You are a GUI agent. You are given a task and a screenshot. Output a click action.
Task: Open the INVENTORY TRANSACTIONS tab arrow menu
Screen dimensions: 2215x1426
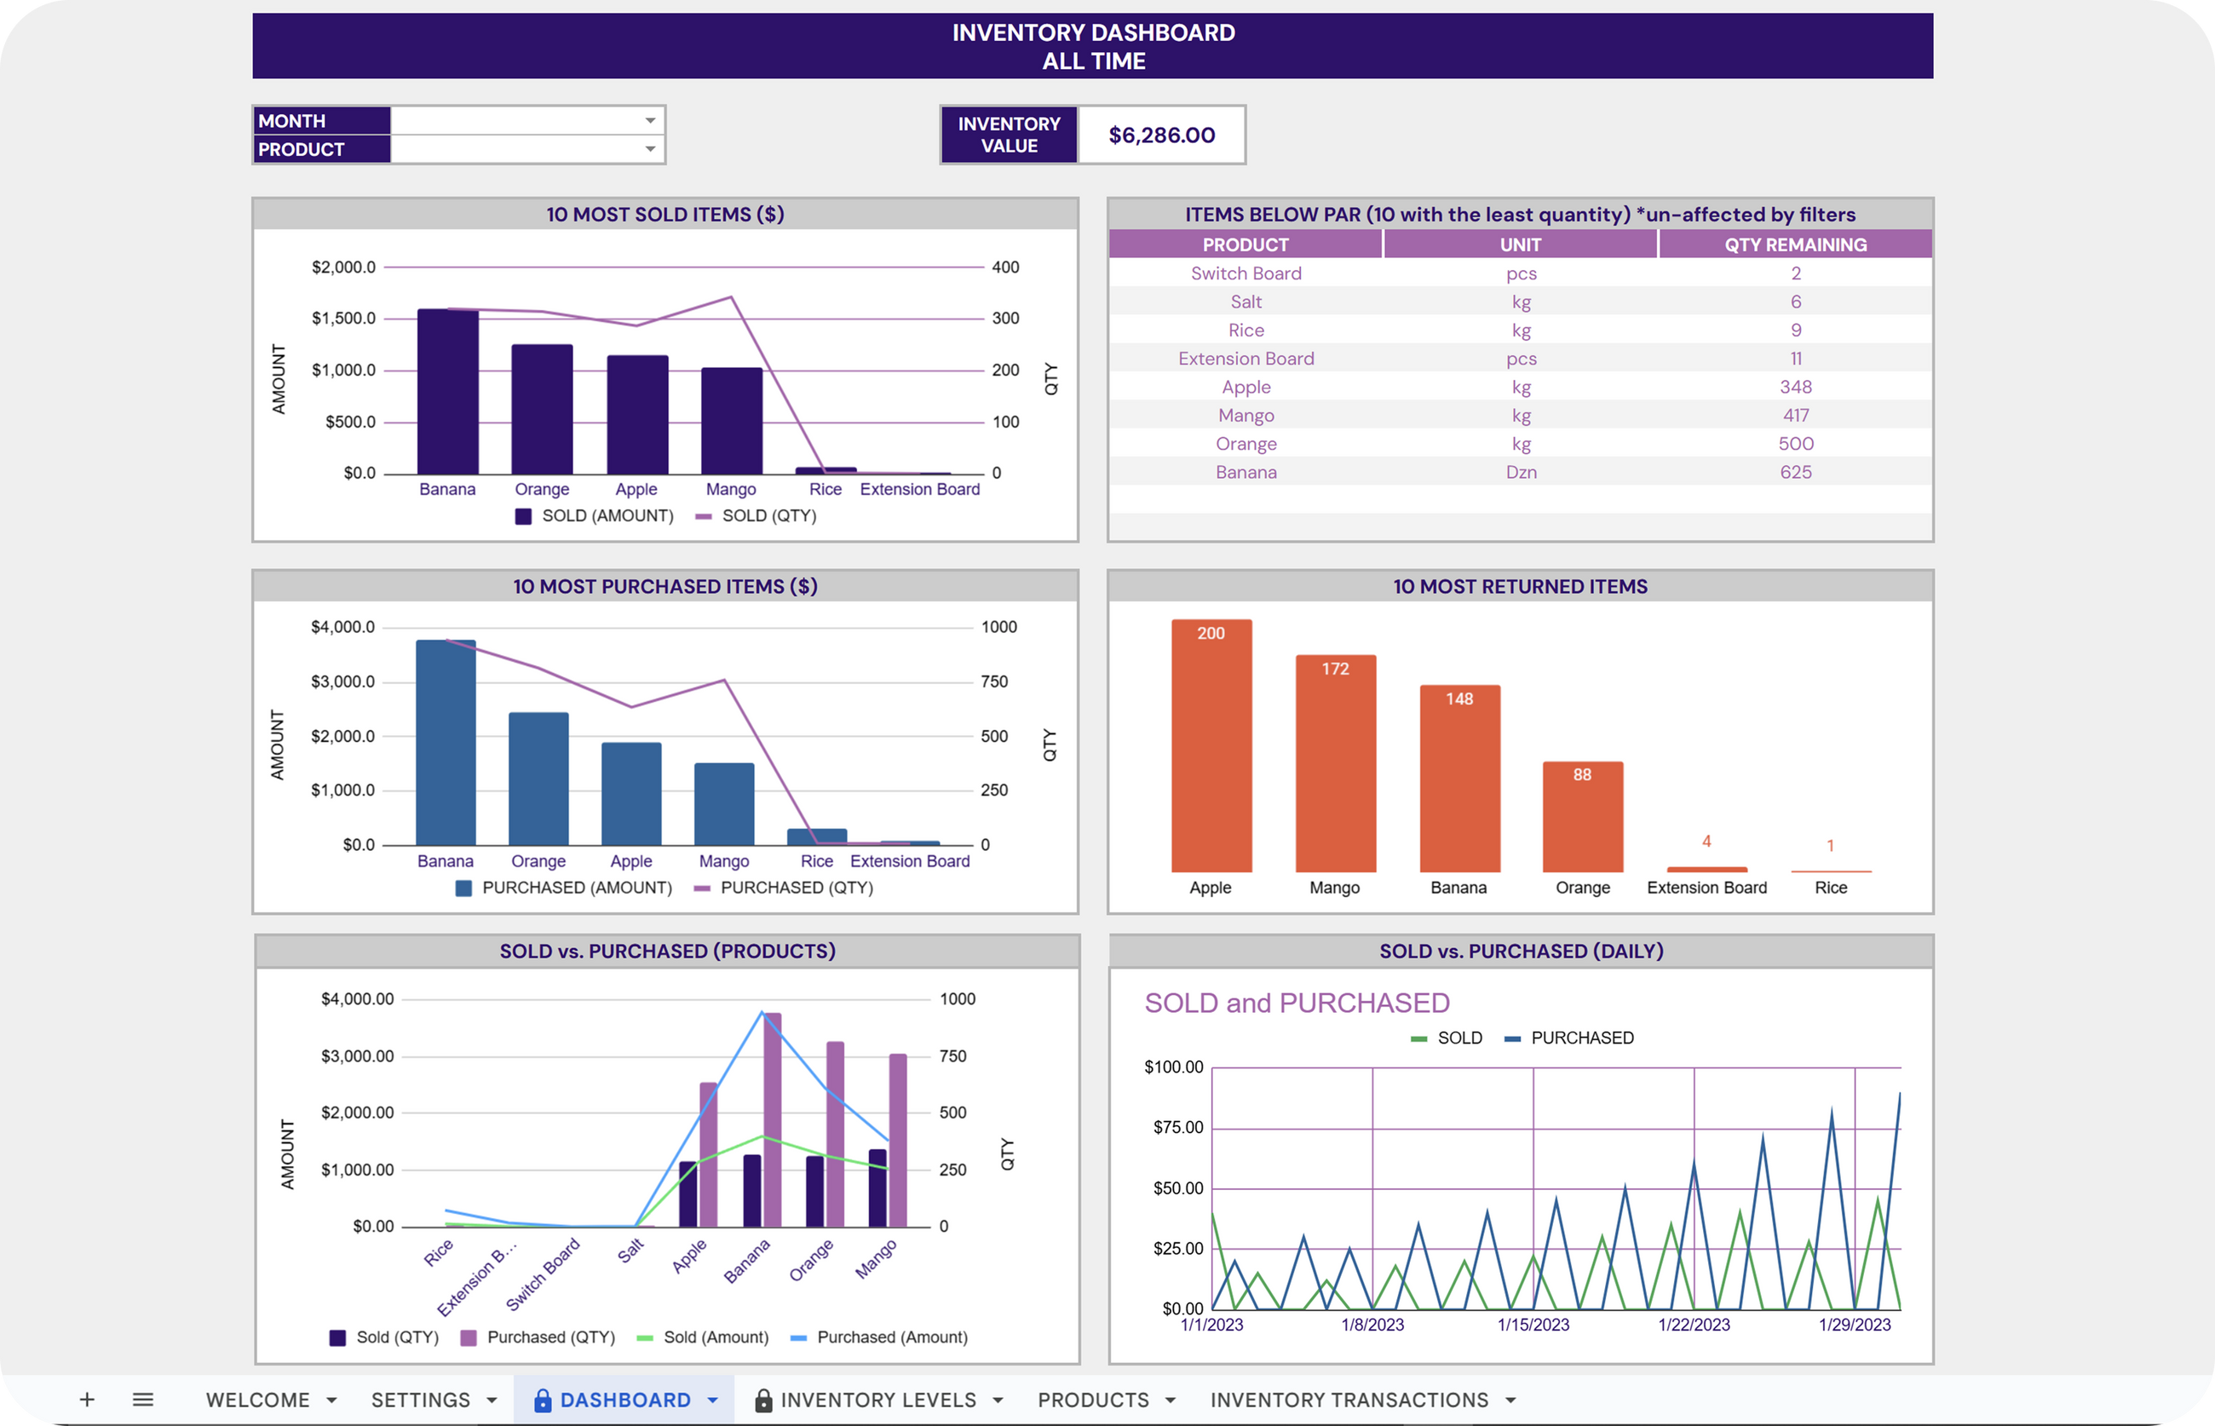click(1510, 1400)
